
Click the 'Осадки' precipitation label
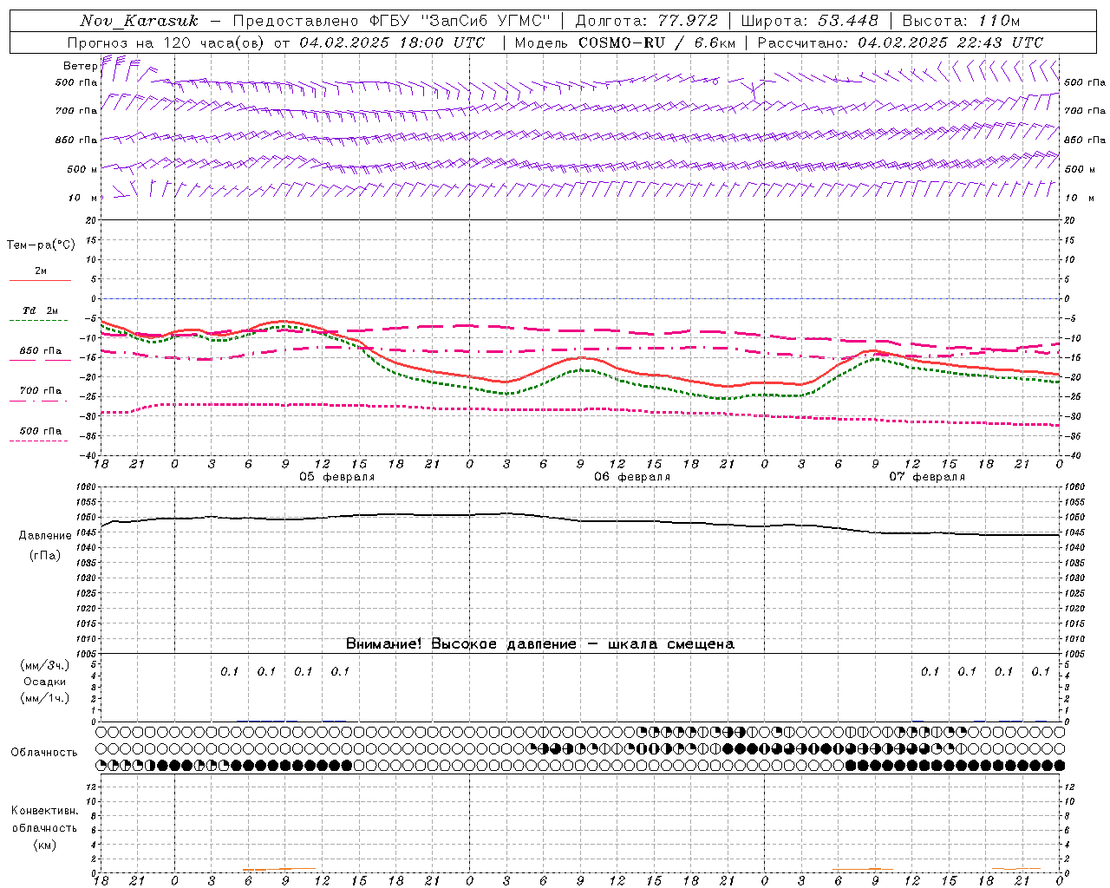[x=45, y=682]
